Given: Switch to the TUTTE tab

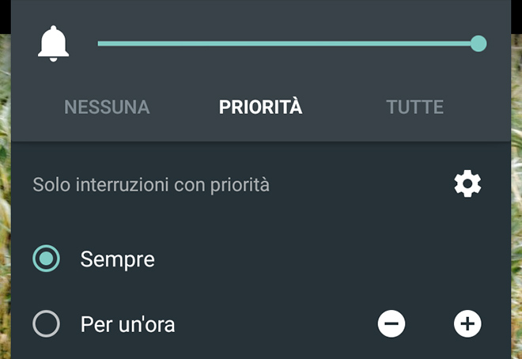Looking at the screenshot, I should click(x=414, y=107).
